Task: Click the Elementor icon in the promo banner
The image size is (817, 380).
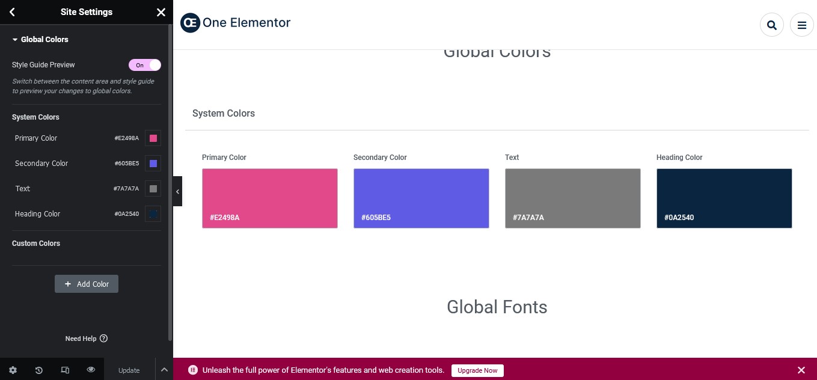Action: point(191,370)
